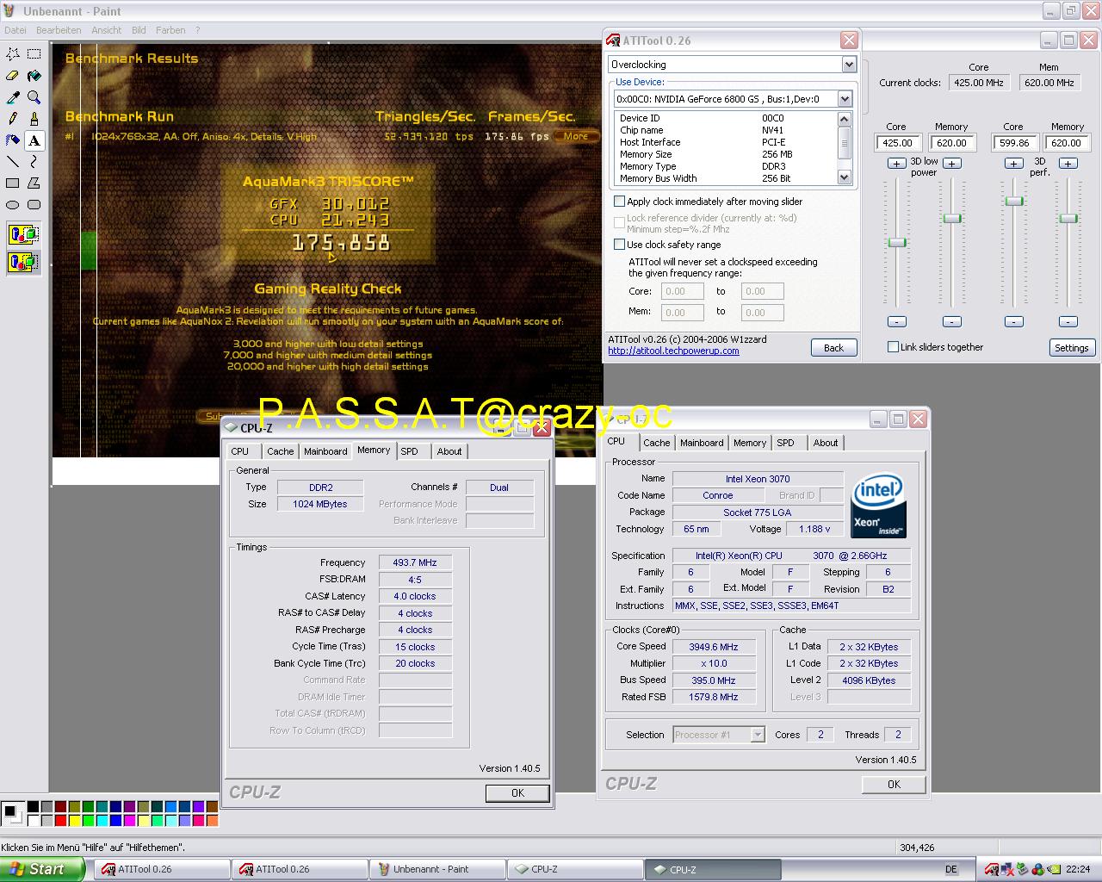Select the Airbrush spray tool

13,140
